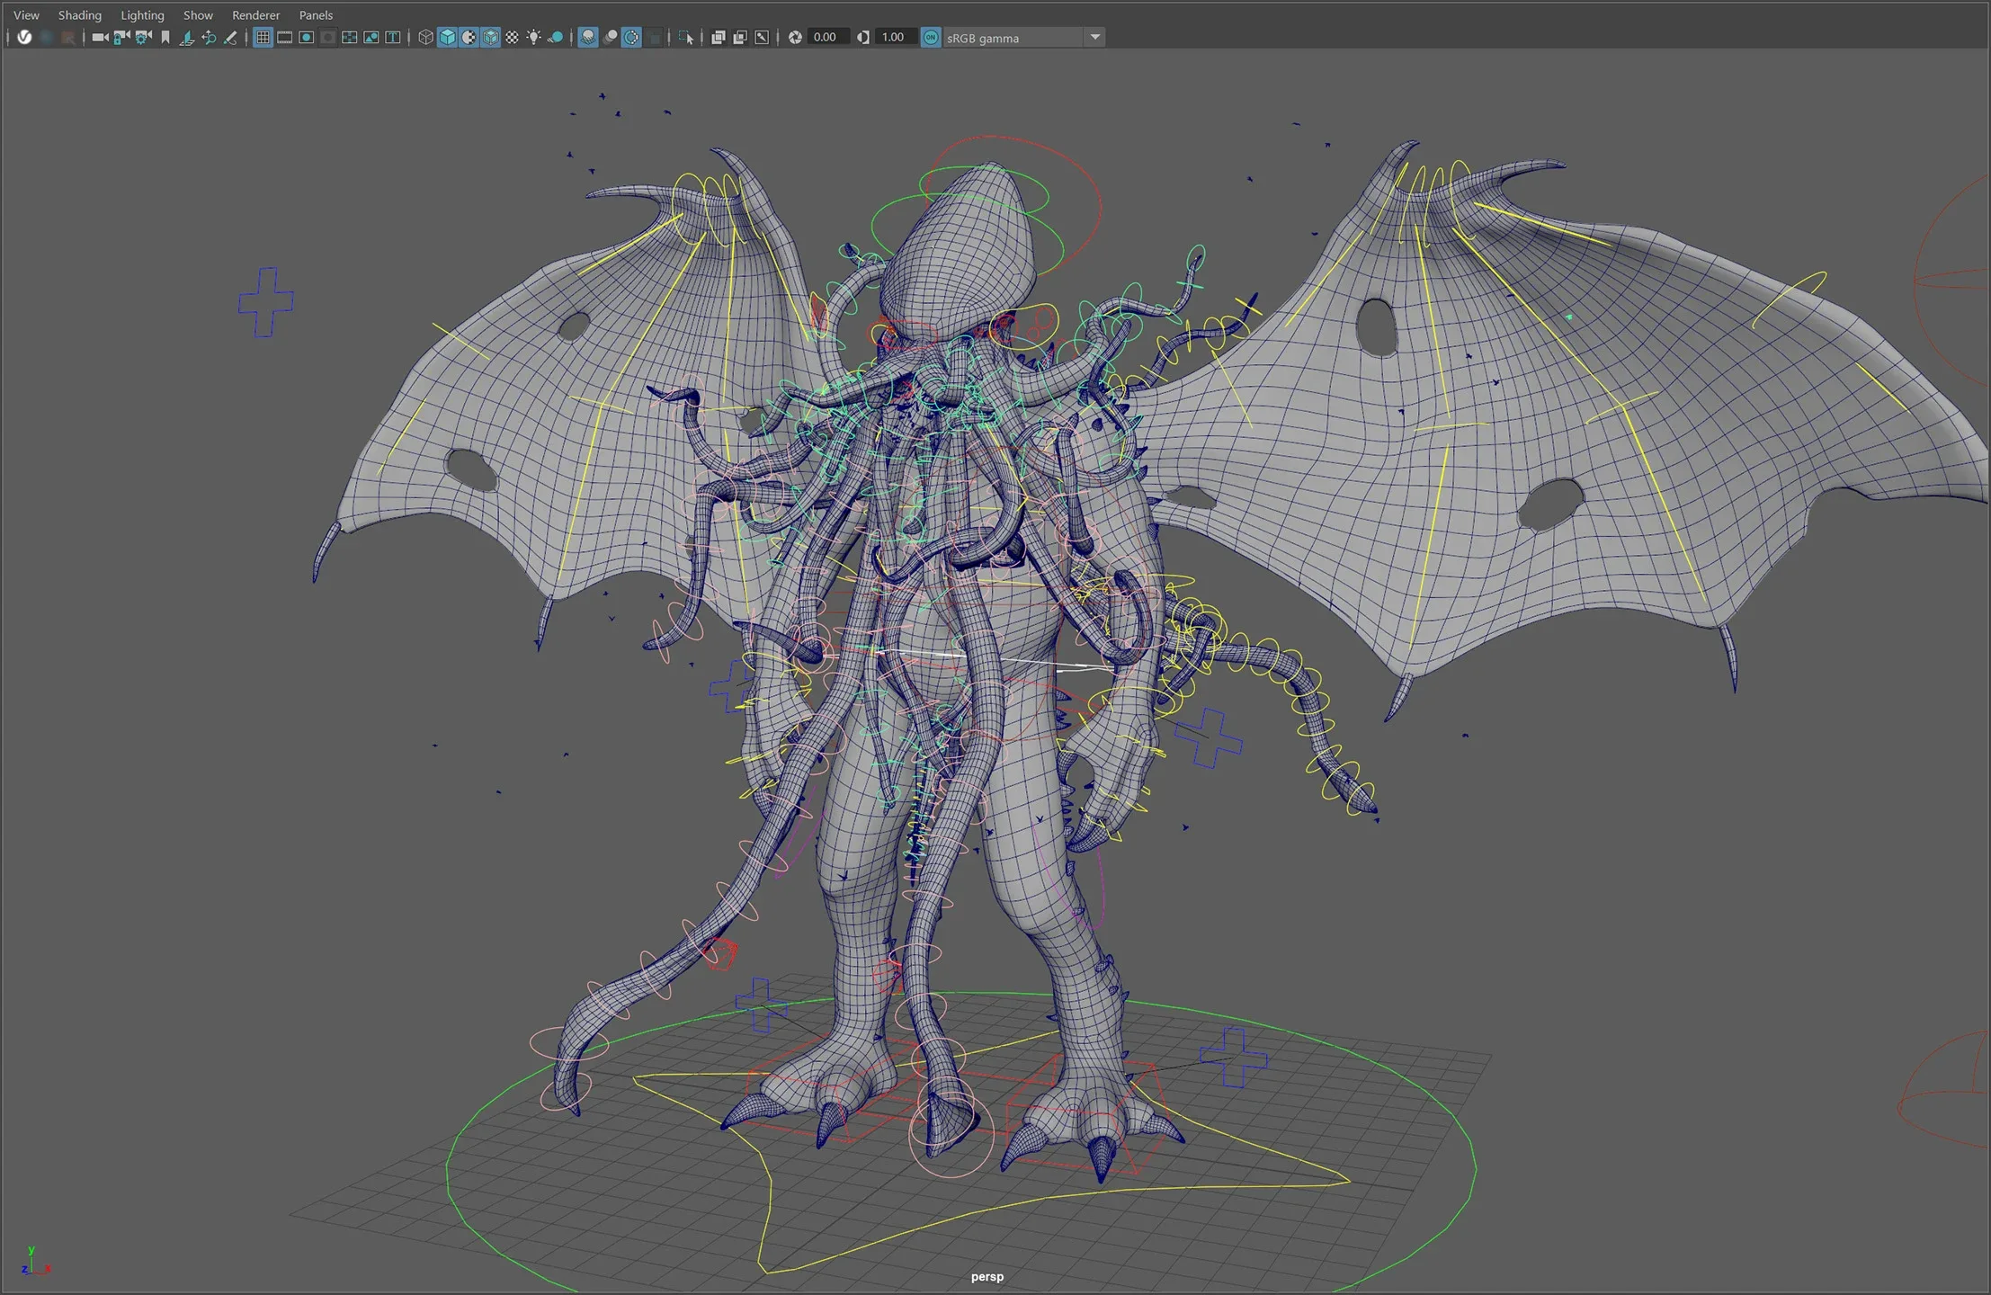The height and width of the screenshot is (1295, 1991).
Task: Enable isolate select mode
Action: pos(686,37)
